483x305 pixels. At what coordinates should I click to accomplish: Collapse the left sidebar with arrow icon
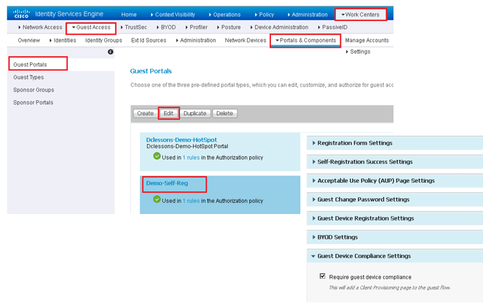point(111,52)
